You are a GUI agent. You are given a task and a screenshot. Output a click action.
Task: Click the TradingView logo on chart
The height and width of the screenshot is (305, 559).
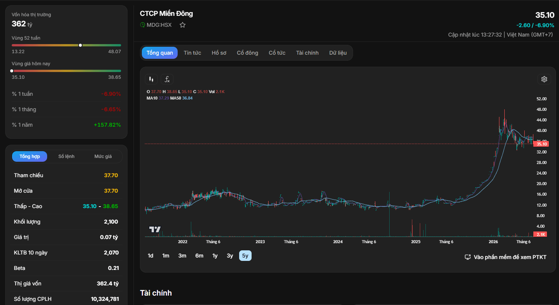[x=155, y=229]
